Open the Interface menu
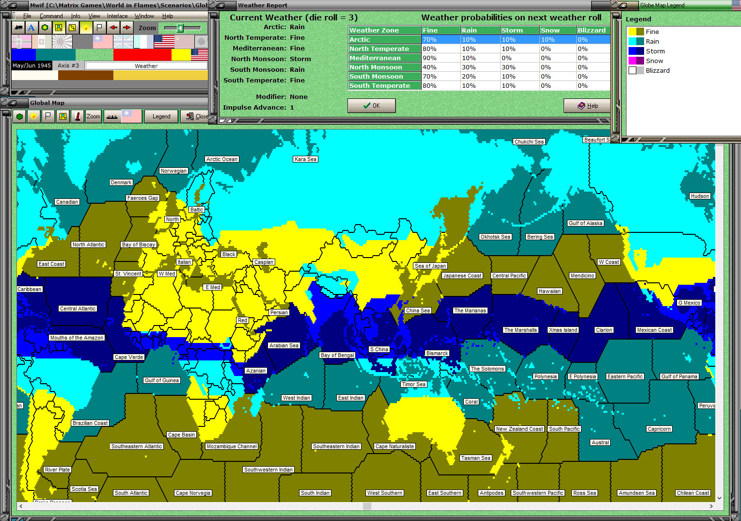This screenshot has height=521, width=741. (117, 16)
